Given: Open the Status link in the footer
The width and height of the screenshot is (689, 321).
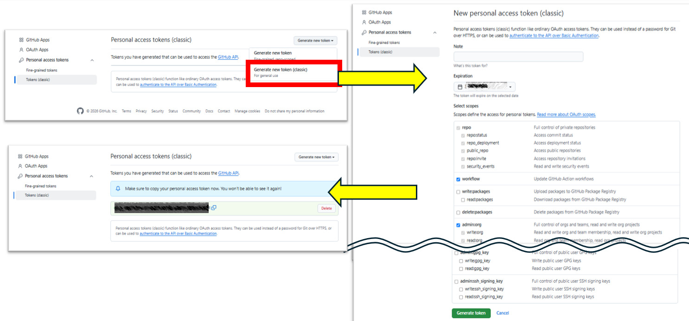Looking at the screenshot, I should [173, 111].
